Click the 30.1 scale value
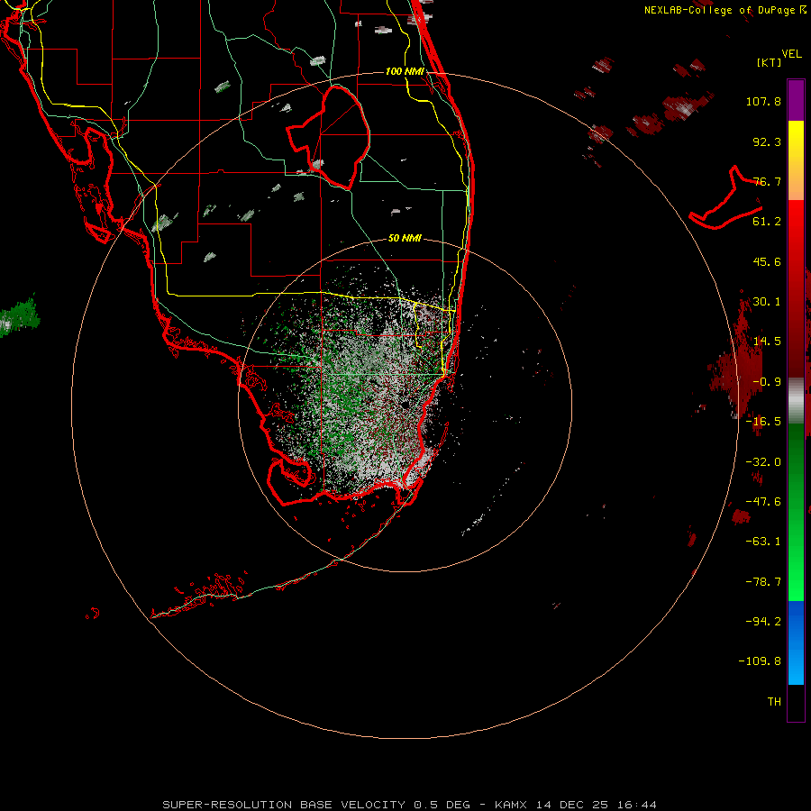 [767, 302]
